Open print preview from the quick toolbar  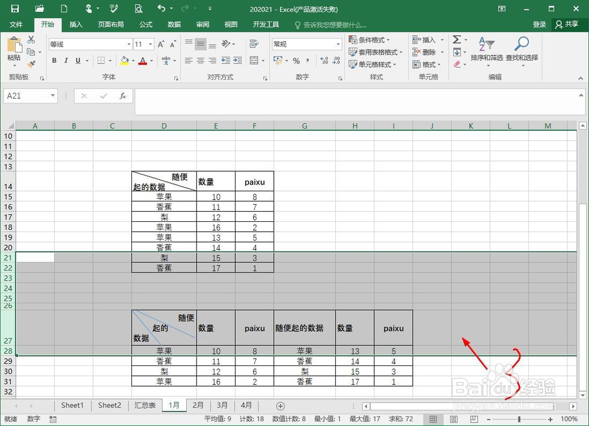point(138,8)
